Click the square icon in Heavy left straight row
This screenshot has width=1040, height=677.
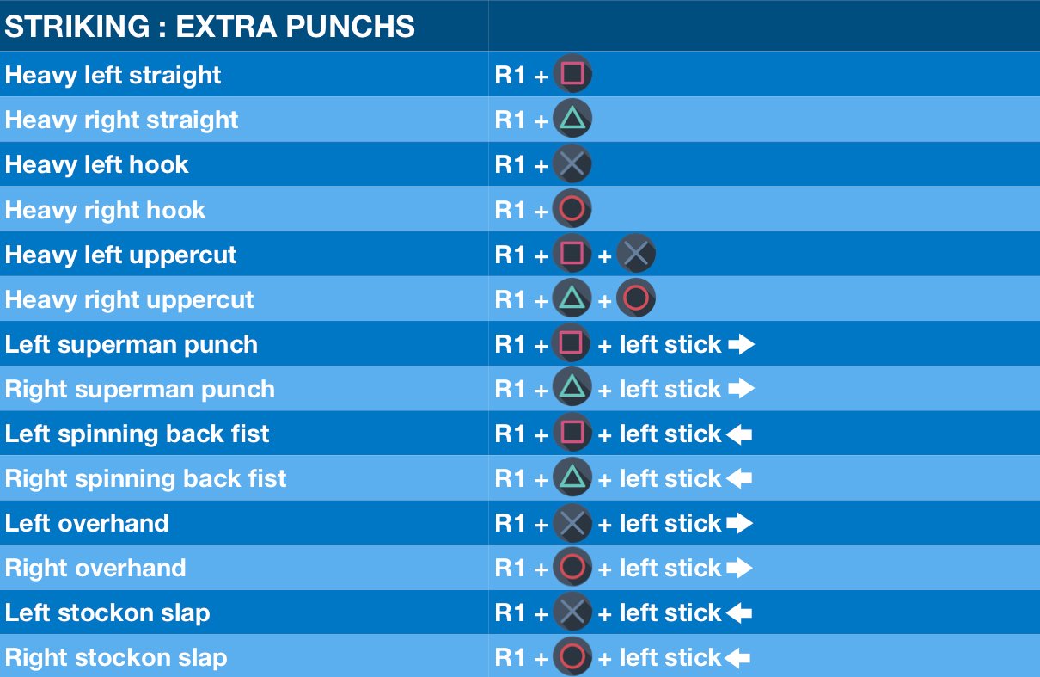pyautogui.click(x=572, y=74)
